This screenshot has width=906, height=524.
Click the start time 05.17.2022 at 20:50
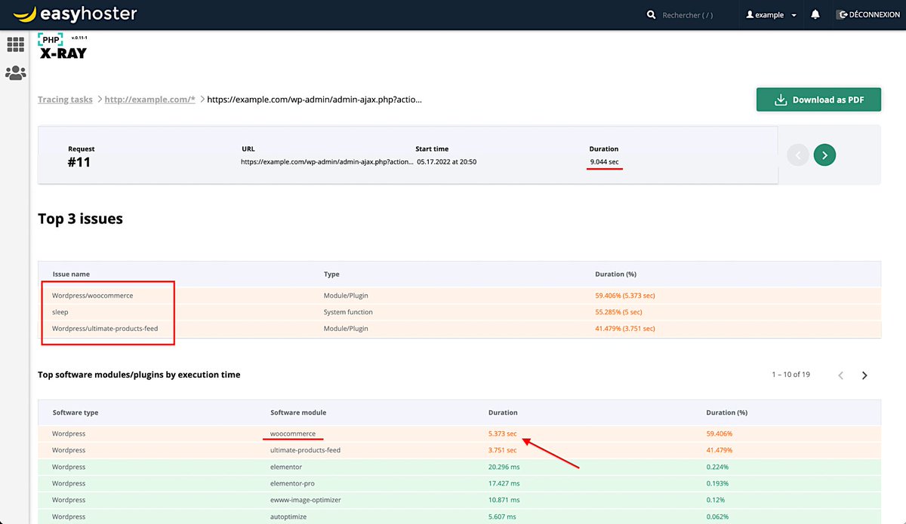[446, 162]
